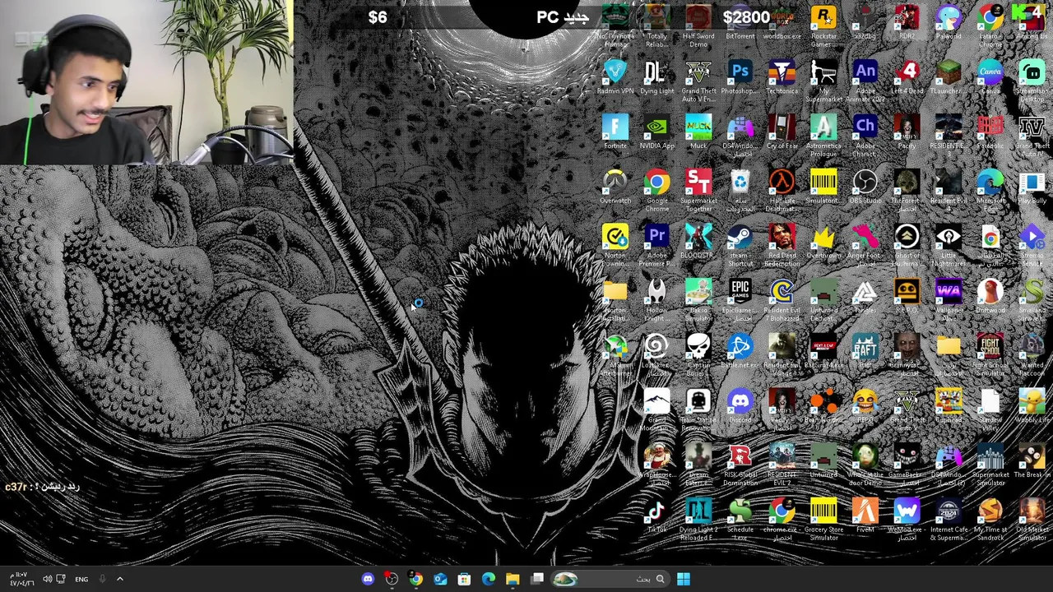Select the Play Bully icon
The width and height of the screenshot is (1053, 592).
(1032, 187)
